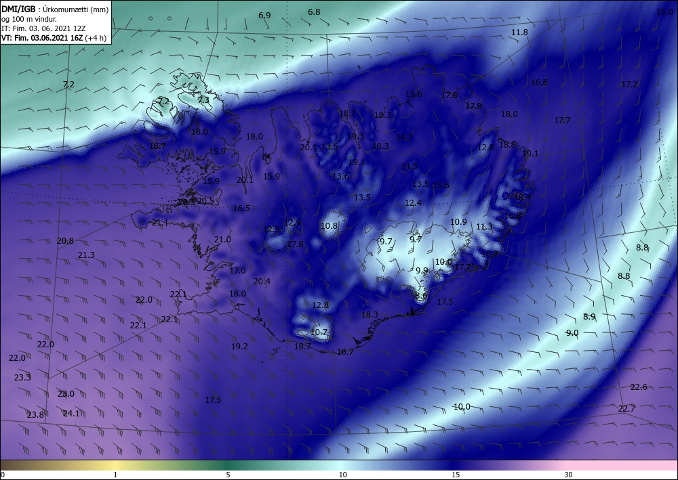This screenshot has width=678, height=480.
Task: Select the 'VT: Fim. 03.06.2021 16Z (+4 h)' line
Action: [54, 37]
